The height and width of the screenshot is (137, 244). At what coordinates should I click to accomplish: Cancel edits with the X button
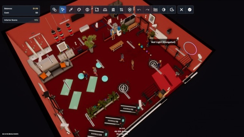pyautogui.click(x=181, y=10)
